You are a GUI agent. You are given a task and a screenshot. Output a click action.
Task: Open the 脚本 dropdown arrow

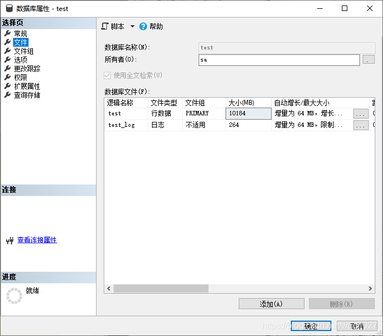tap(132, 26)
